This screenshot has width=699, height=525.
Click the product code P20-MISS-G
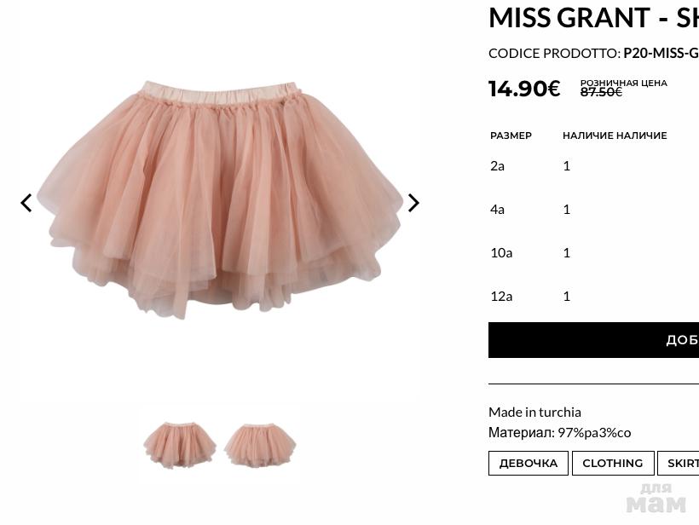[661, 53]
